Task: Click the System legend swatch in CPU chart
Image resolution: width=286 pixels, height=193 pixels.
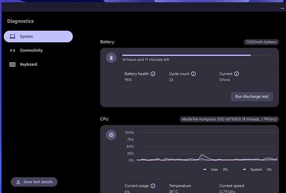Action: pyautogui.click(x=245, y=169)
